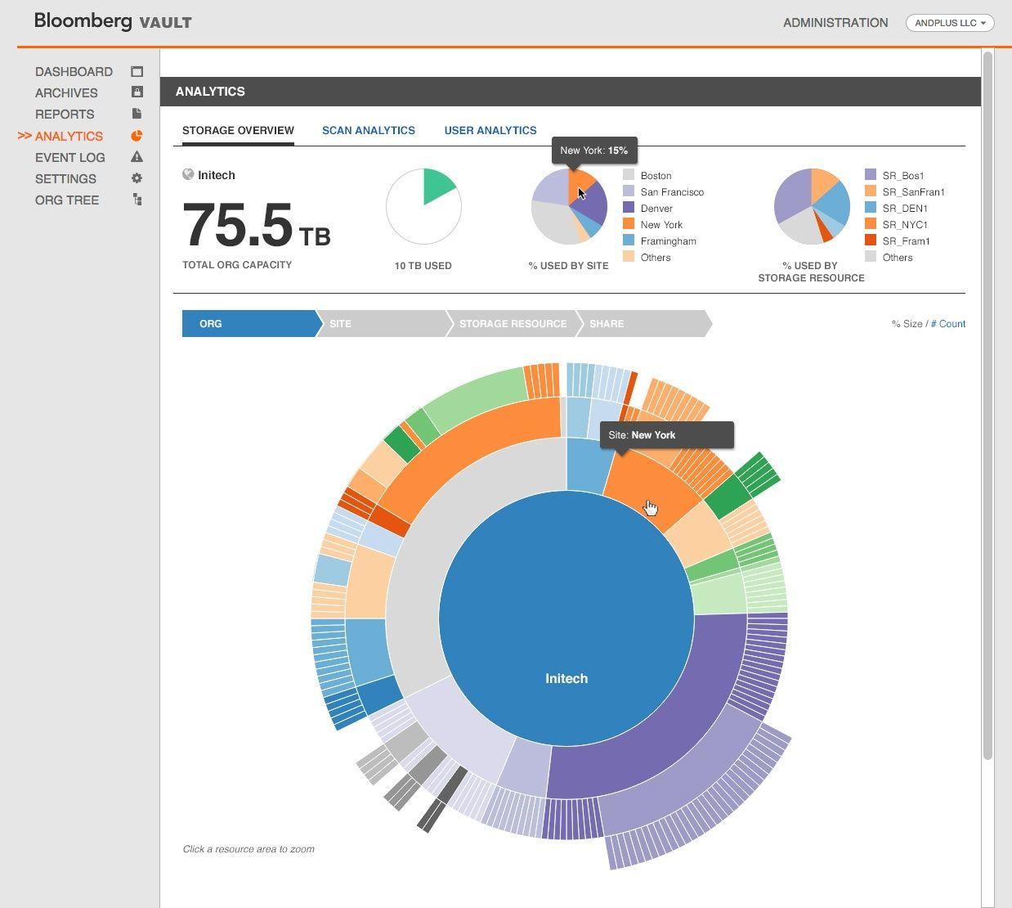Click the Denver purple legend swatch
Image resolution: width=1012 pixels, height=908 pixels.
629,208
